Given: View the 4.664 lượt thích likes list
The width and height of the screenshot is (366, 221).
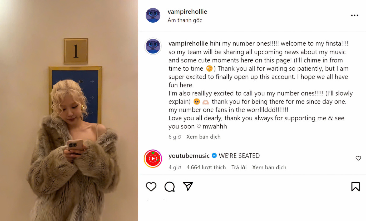Looking at the screenshot, I should (x=206, y=167).
